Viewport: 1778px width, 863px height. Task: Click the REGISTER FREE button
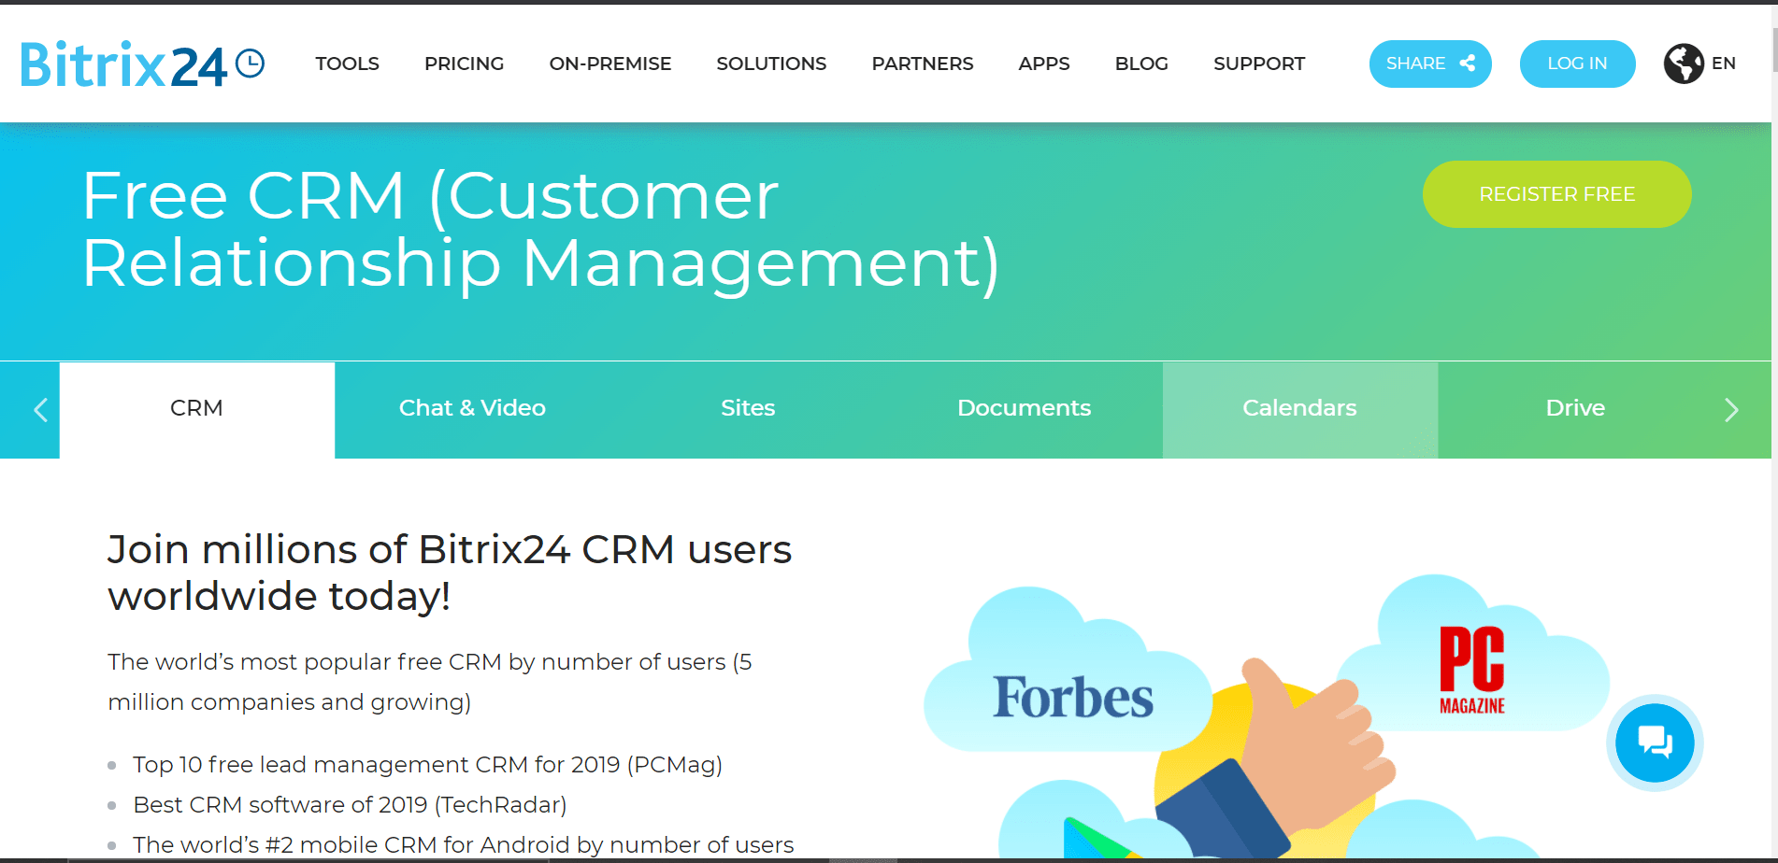1556,194
